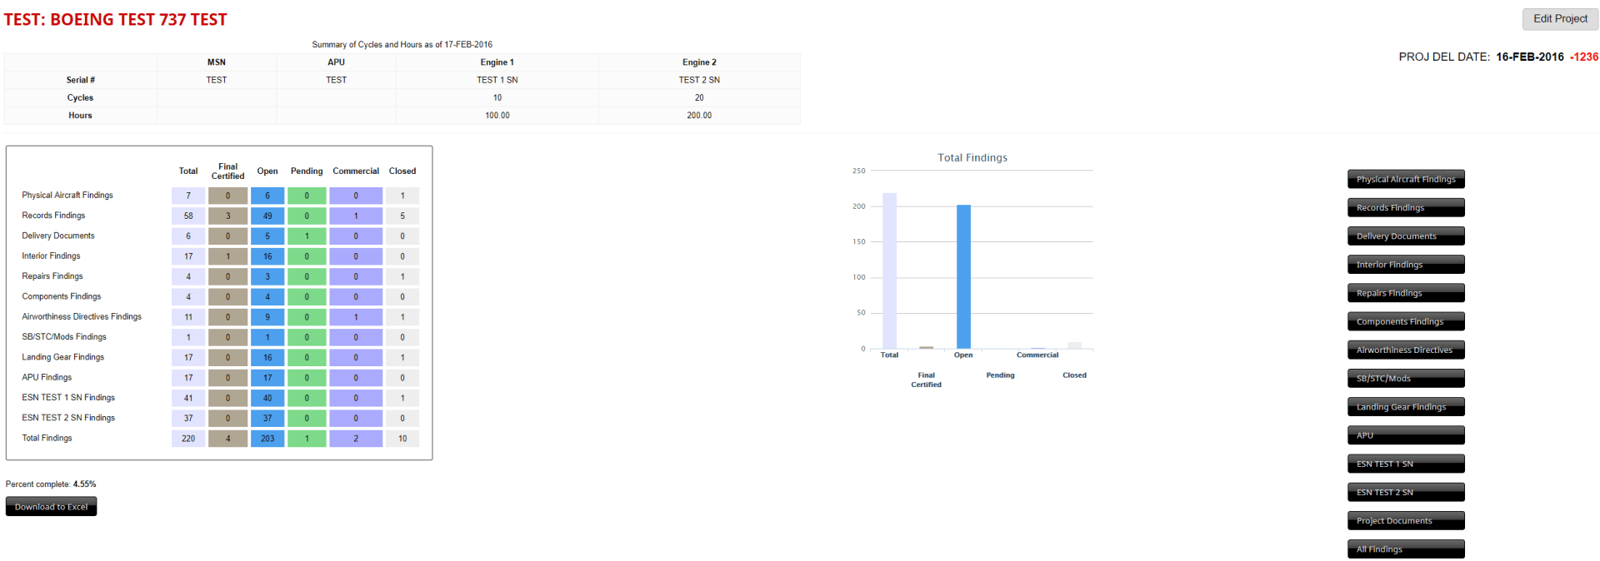
Task: Click ESN TEST 2 SN Findings label
Action: pyautogui.click(x=68, y=418)
